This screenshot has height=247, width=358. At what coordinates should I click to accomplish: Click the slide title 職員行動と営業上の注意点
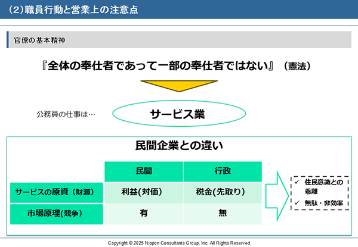coord(73,10)
